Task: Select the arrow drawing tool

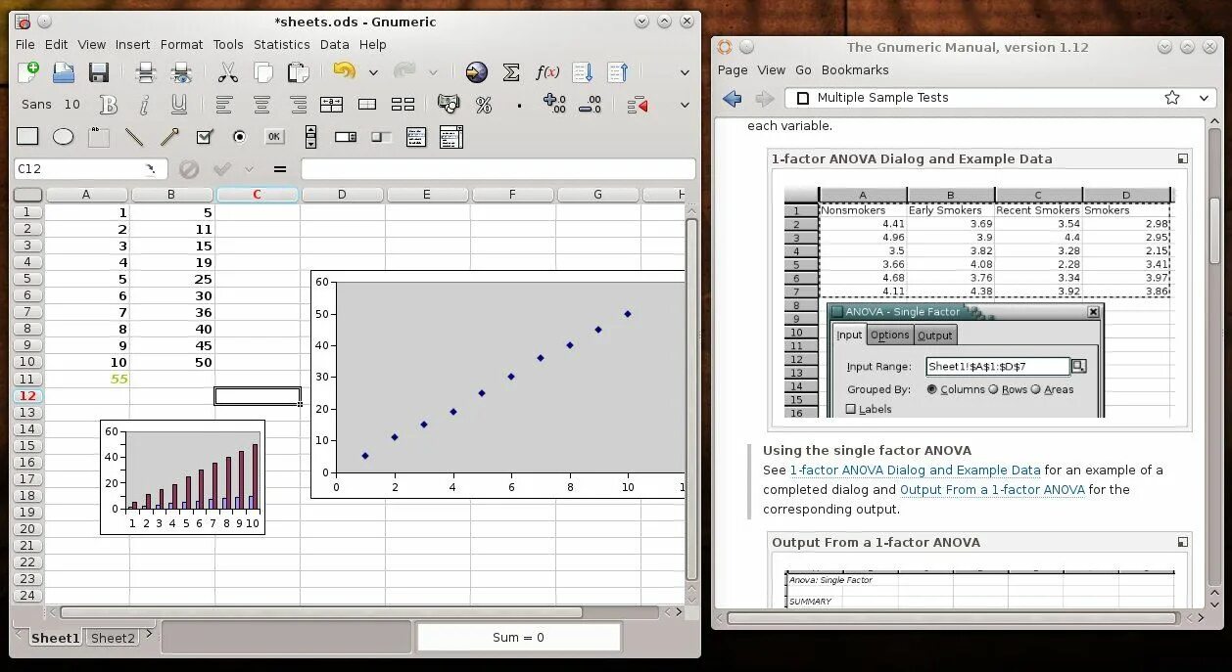Action: [x=169, y=137]
